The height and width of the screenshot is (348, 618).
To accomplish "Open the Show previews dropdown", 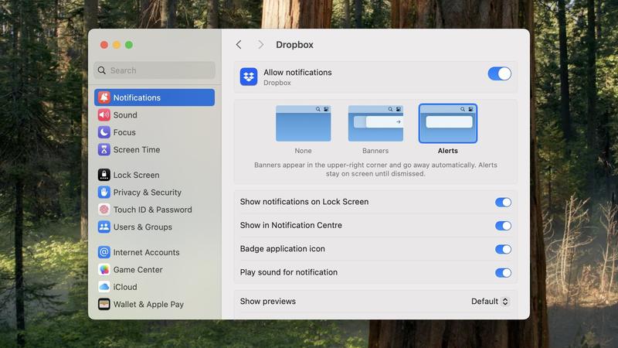I will click(x=491, y=302).
